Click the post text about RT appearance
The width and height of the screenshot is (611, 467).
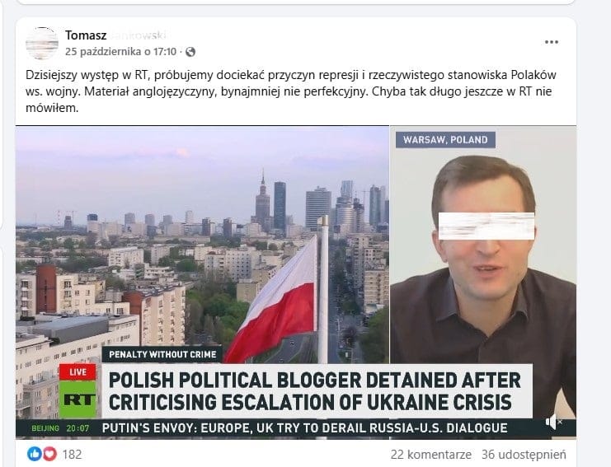pyautogui.click(x=291, y=91)
